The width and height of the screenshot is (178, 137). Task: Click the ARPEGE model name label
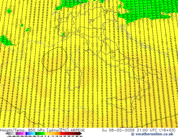click(78, 130)
